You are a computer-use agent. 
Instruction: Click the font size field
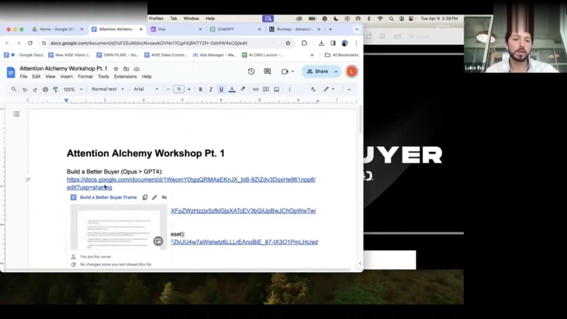pos(179,89)
